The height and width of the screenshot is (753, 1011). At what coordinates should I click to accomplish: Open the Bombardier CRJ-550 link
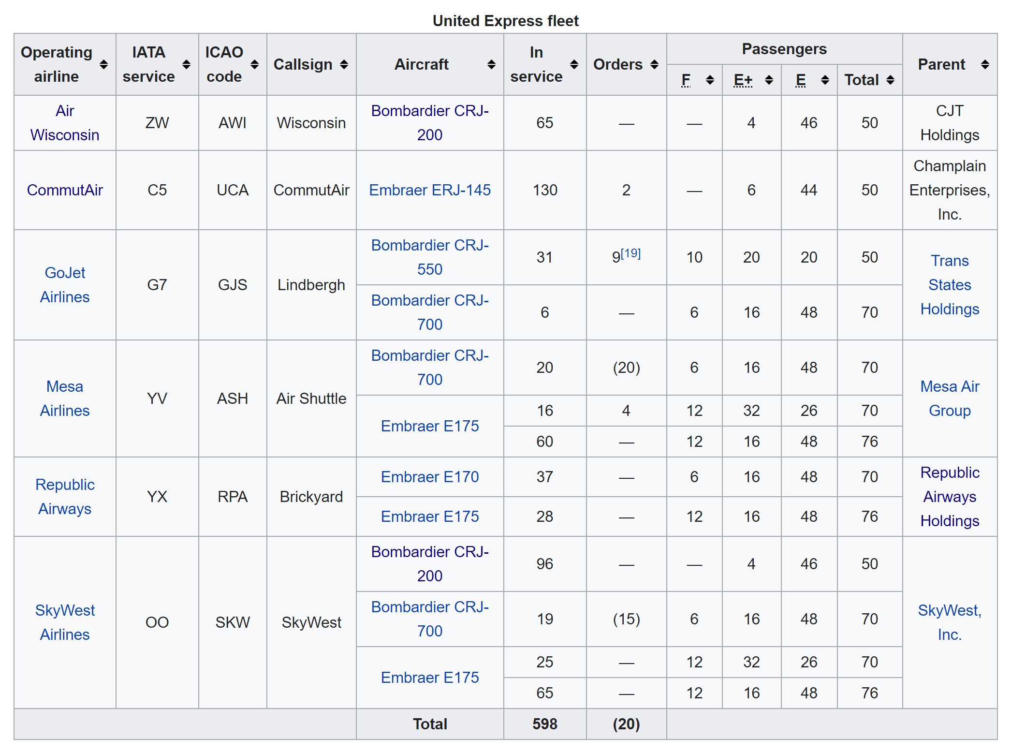point(430,257)
